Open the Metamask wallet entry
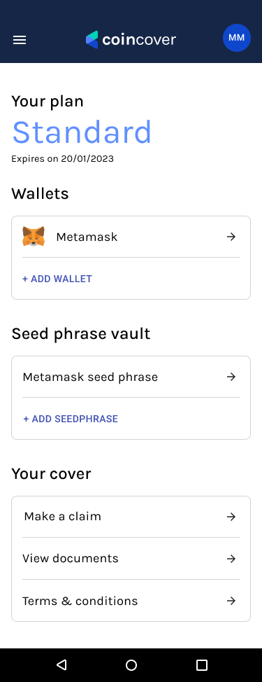The width and height of the screenshot is (262, 682). tap(131, 237)
